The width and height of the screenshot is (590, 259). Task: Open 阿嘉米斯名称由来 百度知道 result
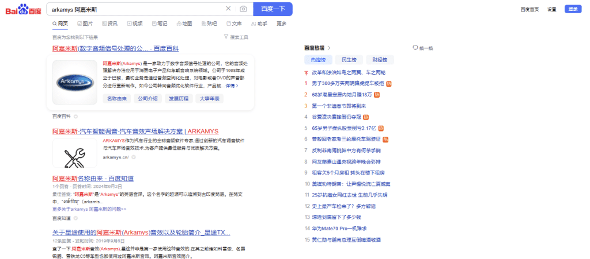pyautogui.click(x=93, y=178)
